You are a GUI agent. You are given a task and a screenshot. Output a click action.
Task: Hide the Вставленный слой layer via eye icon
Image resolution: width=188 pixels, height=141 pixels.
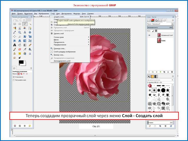(x=149, y=35)
